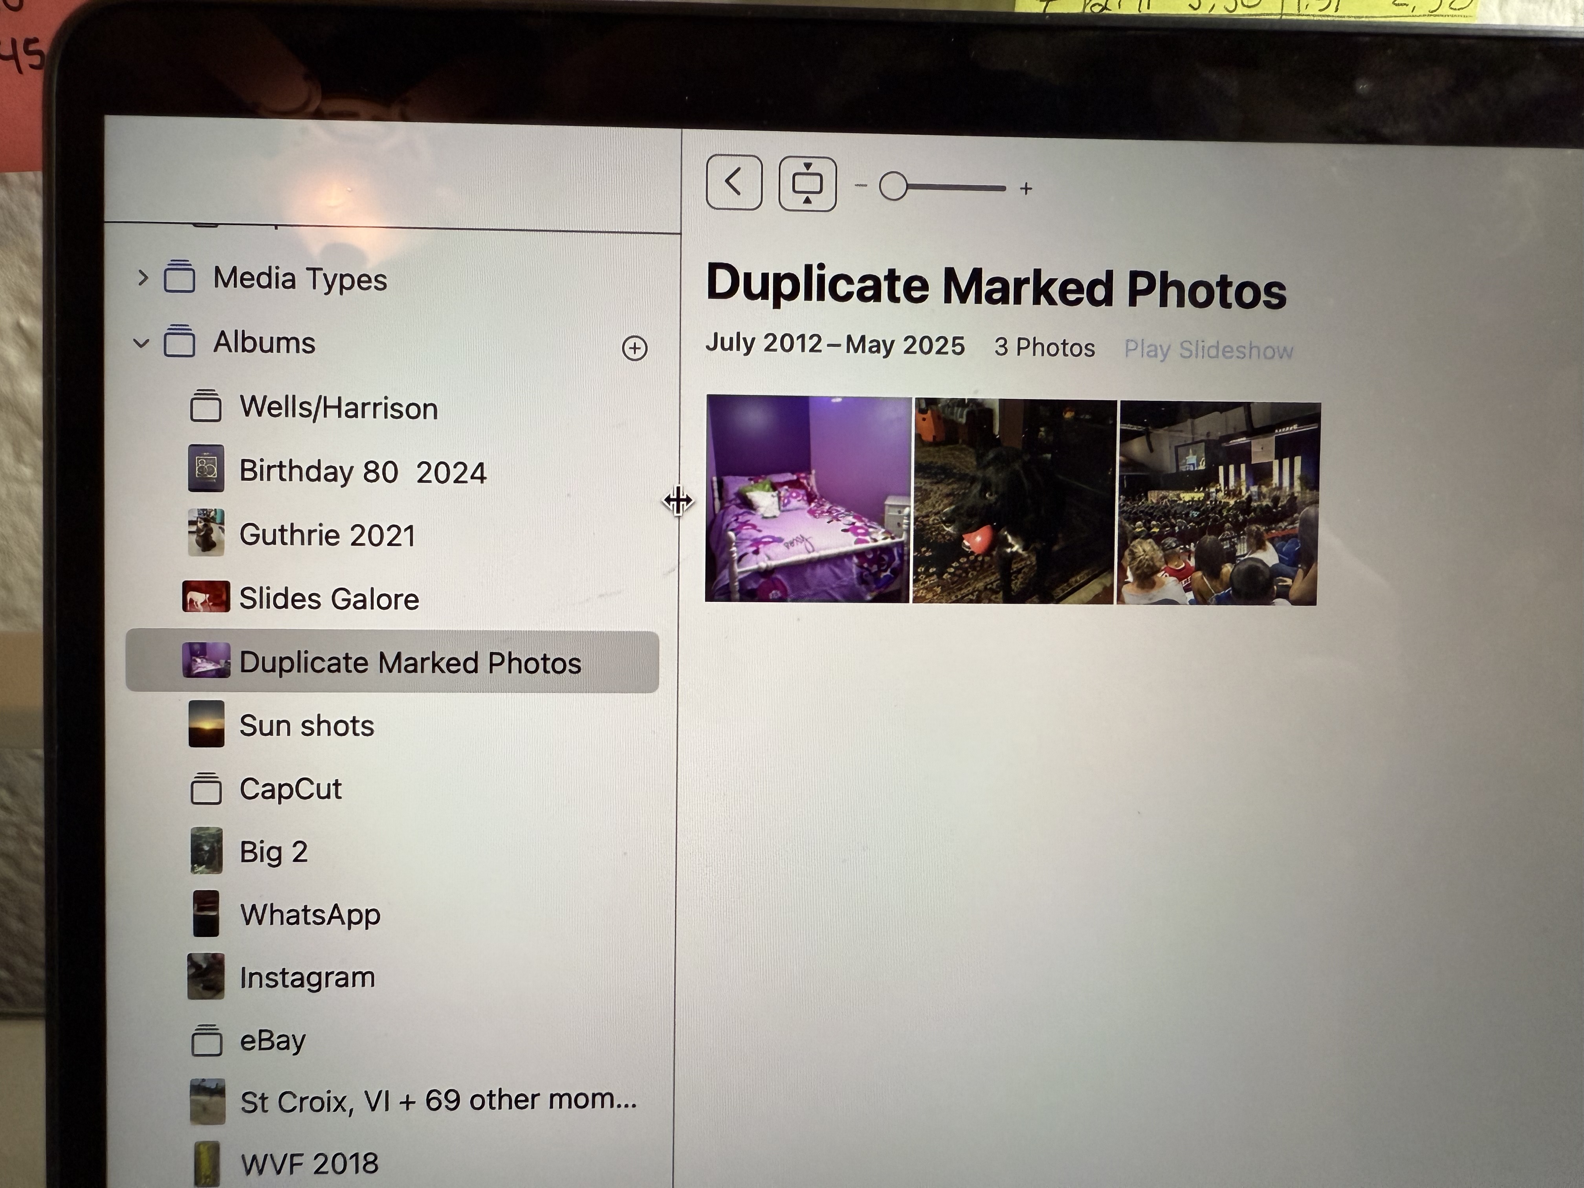Select the black dog photo thumbnail
Screen dimensions: 1584x1188
(1014, 501)
